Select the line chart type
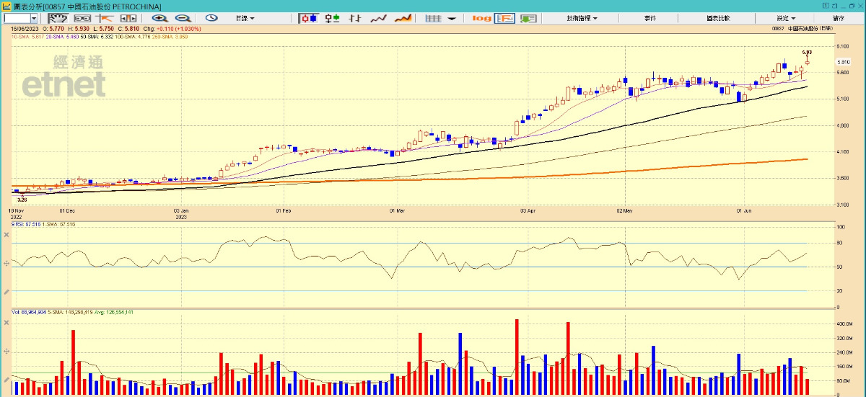The height and width of the screenshot is (397, 866). coord(379,18)
